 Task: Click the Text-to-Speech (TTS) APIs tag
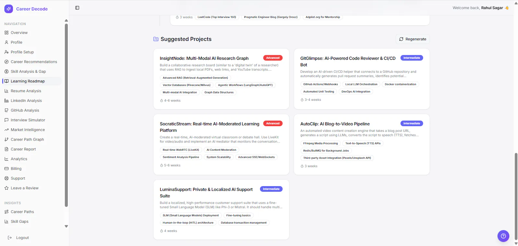pos(363,144)
